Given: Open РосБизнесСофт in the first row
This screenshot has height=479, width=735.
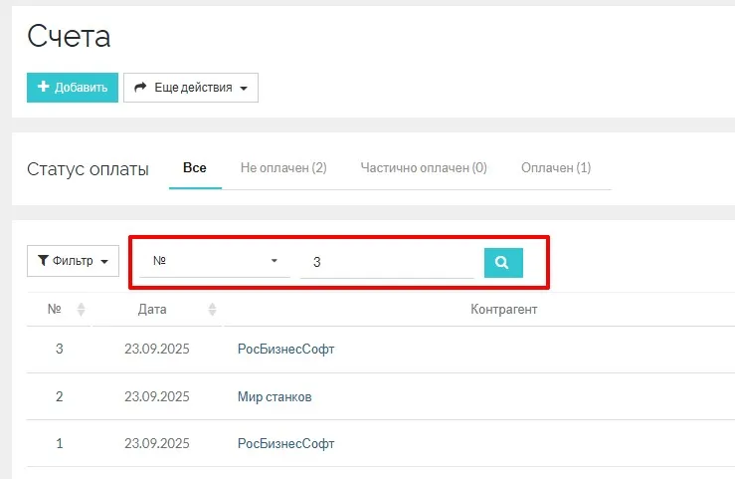Looking at the screenshot, I should (x=285, y=350).
